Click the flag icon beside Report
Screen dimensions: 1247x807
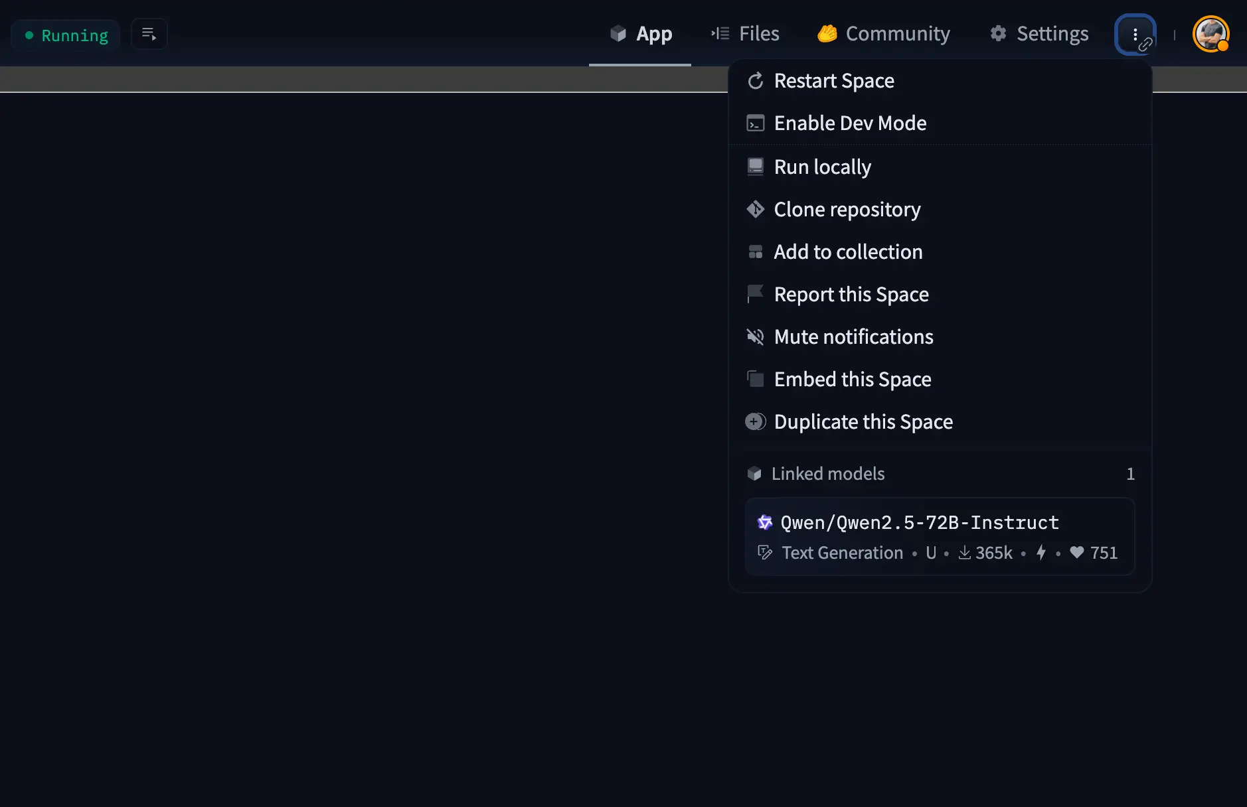point(755,294)
